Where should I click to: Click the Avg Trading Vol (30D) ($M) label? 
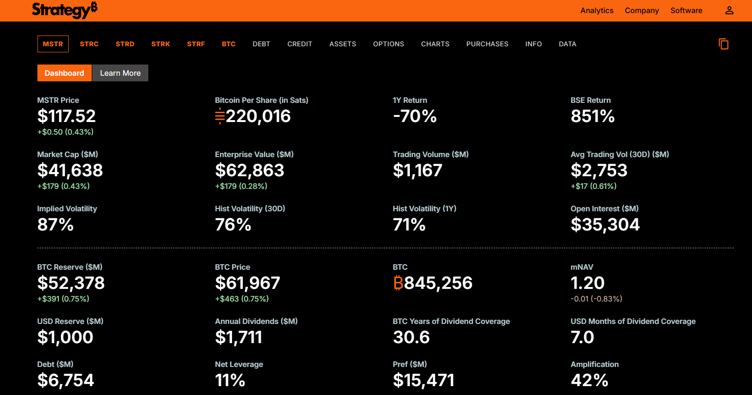pos(620,154)
